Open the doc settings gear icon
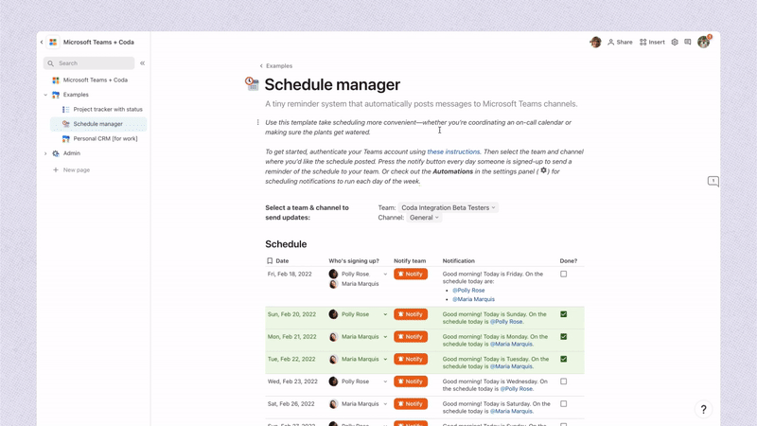The height and width of the screenshot is (426, 757). [x=675, y=42]
